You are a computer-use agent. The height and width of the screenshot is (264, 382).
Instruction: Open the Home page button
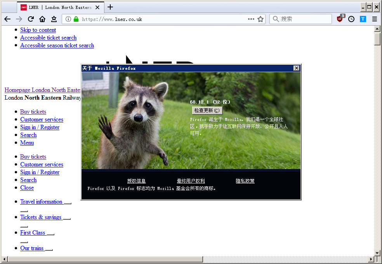pyautogui.click(x=42, y=19)
